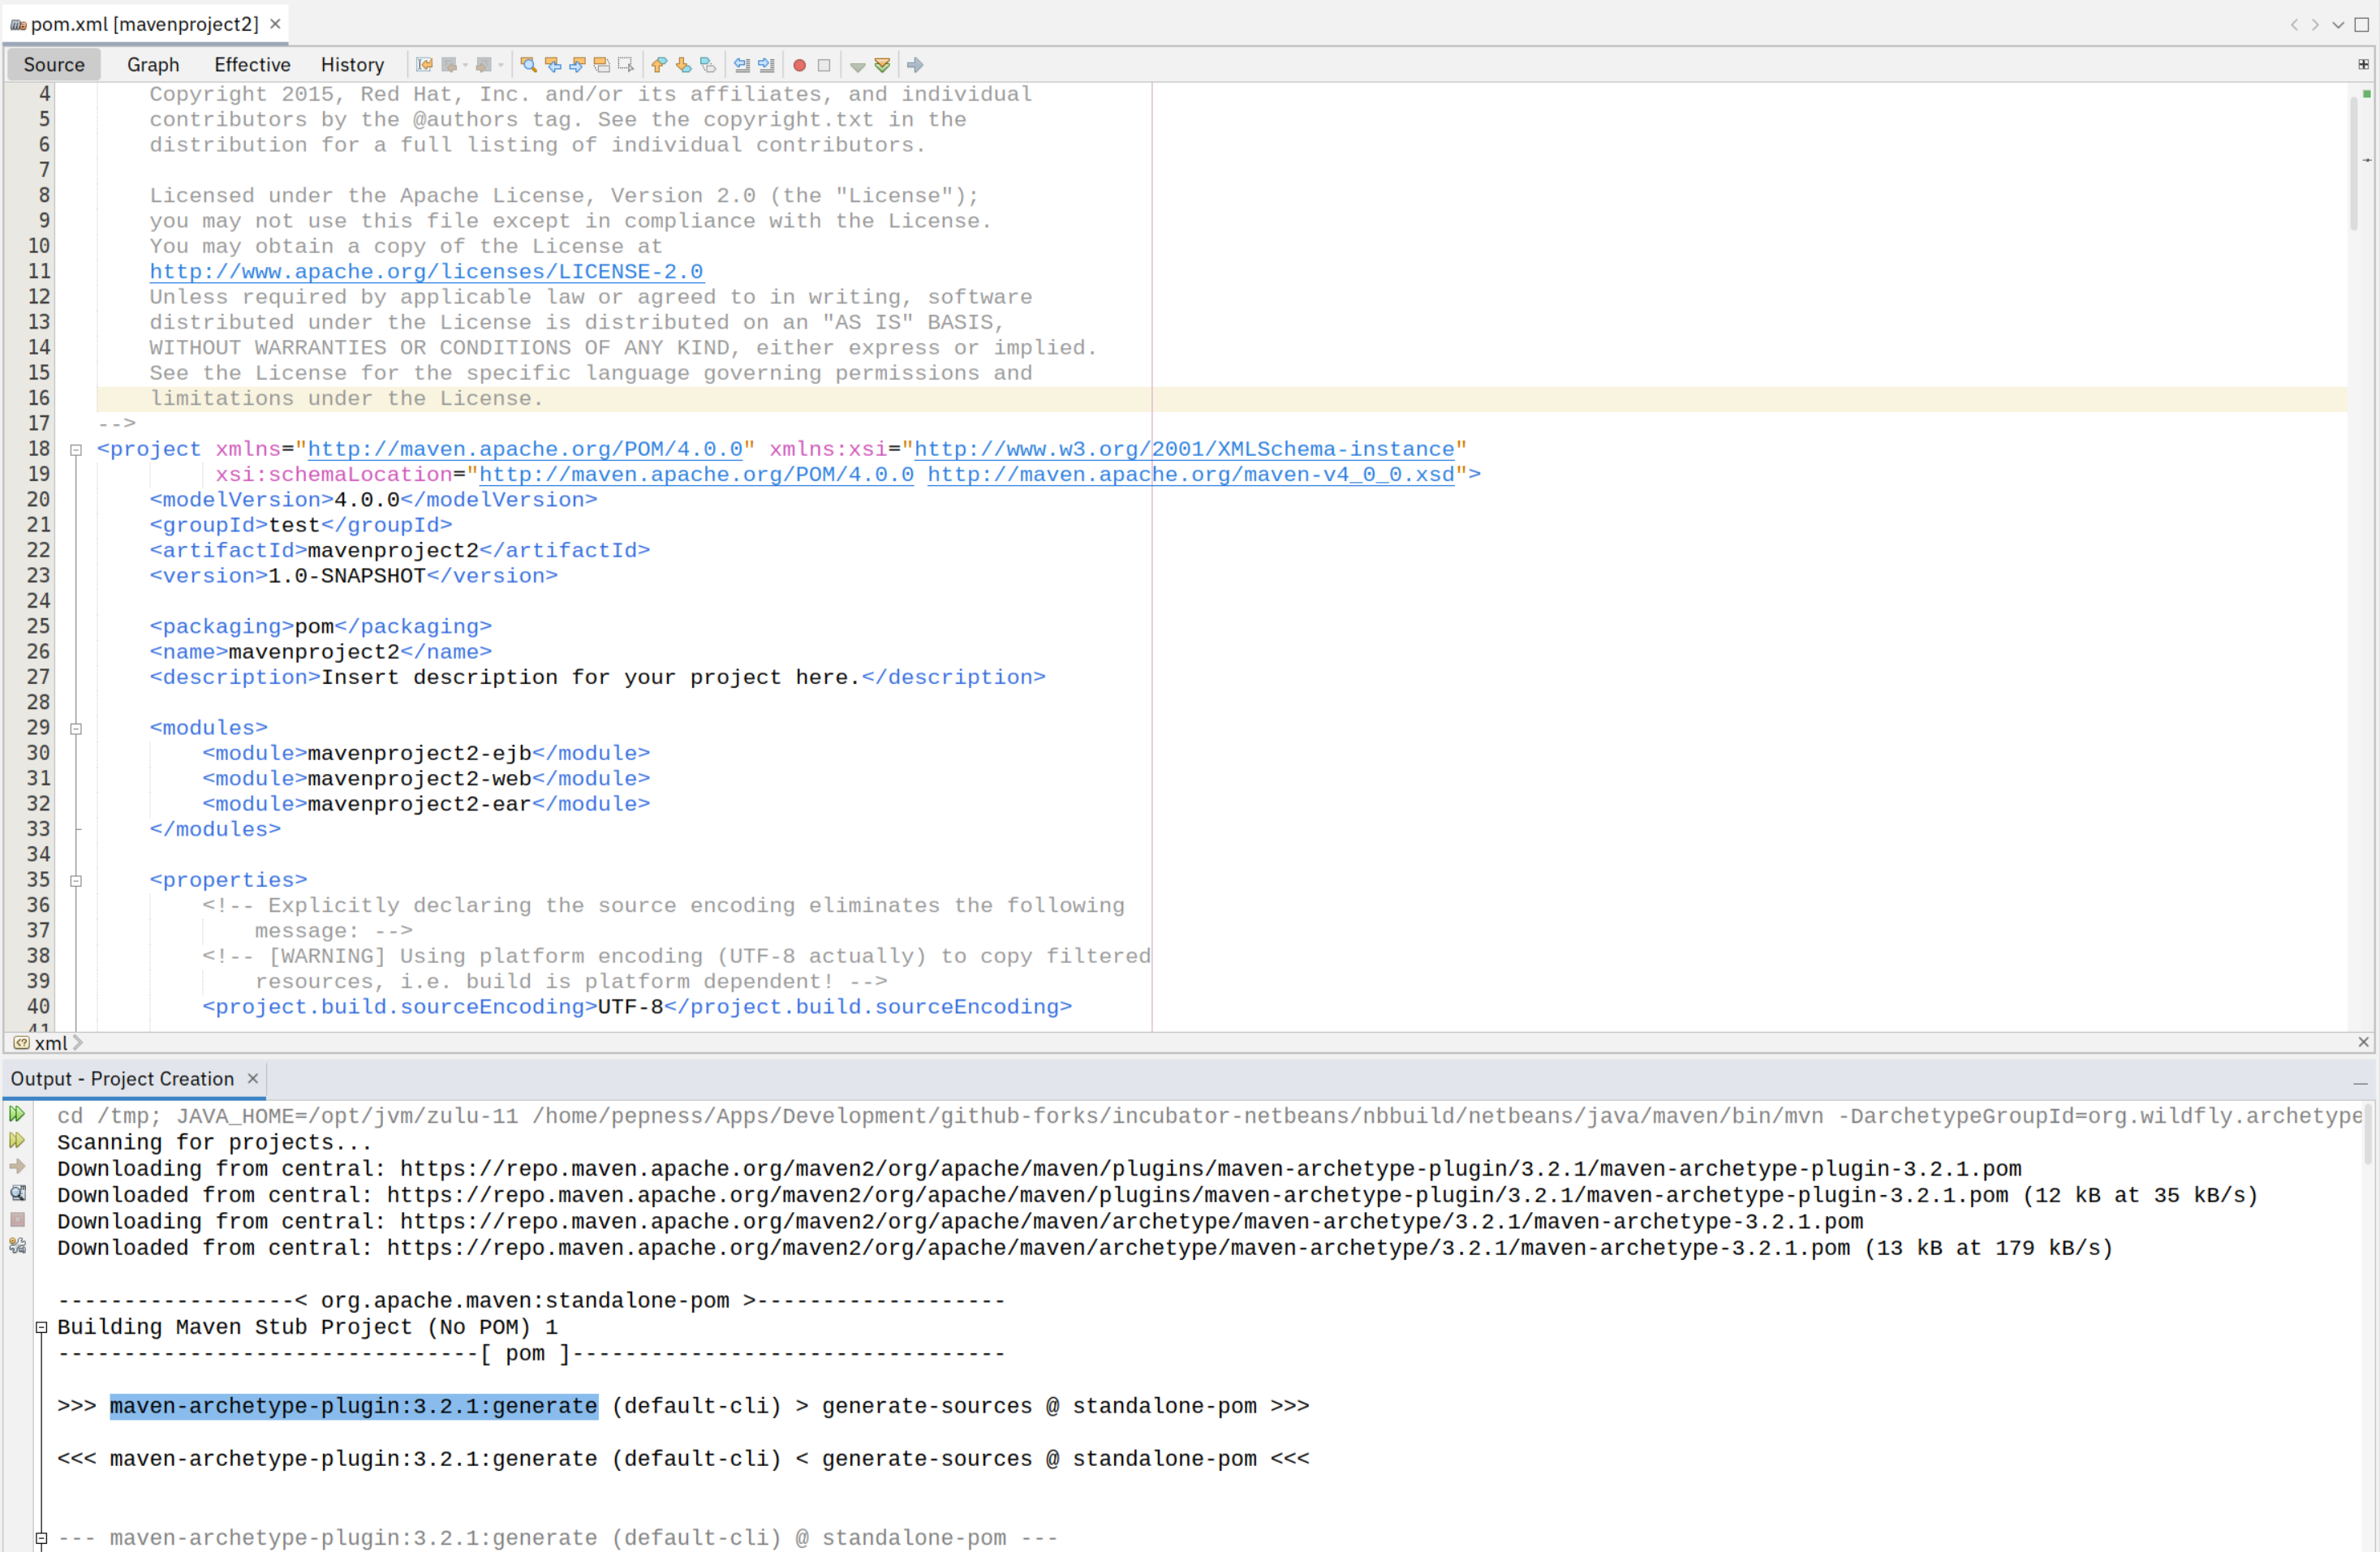The image size is (2380, 1552).
Task: Re-run build with green double arrow
Action: [x=17, y=1114]
